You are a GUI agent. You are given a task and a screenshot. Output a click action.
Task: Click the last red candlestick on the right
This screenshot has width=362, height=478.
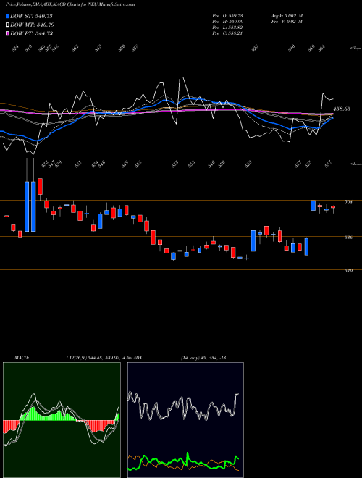click(333, 207)
